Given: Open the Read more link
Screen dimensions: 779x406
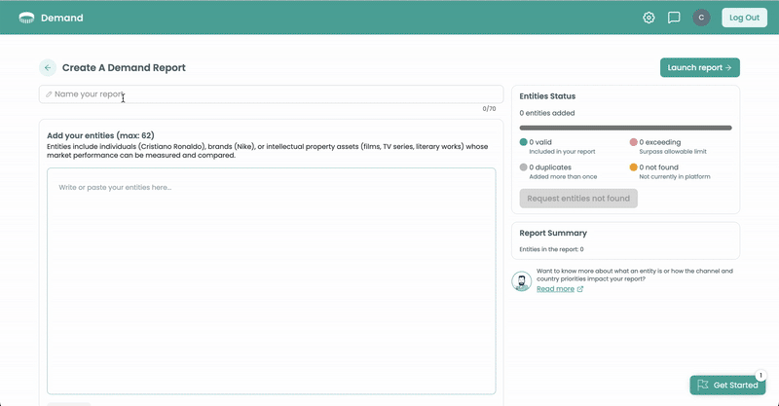Looking at the screenshot, I should pos(555,289).
